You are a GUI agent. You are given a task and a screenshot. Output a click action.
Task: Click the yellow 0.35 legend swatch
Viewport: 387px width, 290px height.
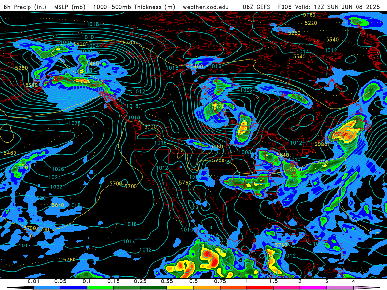click(180, 288)
